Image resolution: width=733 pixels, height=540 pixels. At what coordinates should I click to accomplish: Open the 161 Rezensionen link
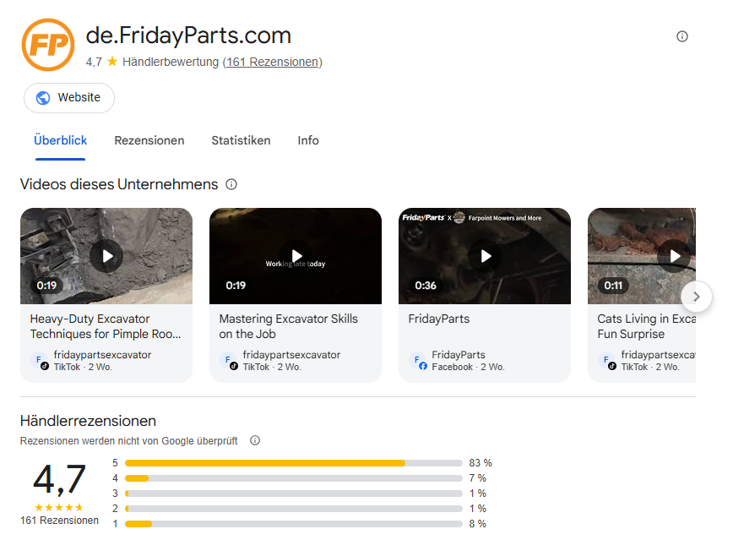tap(272, 62)
